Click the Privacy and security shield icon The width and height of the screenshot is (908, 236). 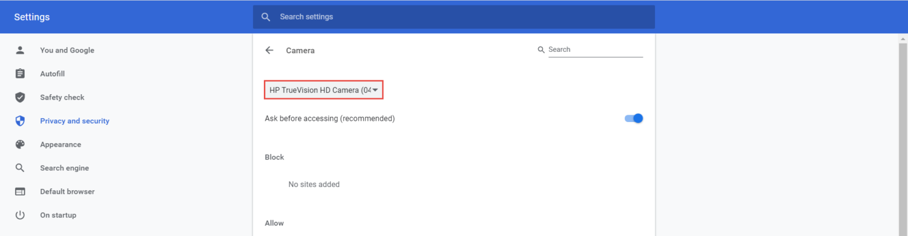point(20,121)
